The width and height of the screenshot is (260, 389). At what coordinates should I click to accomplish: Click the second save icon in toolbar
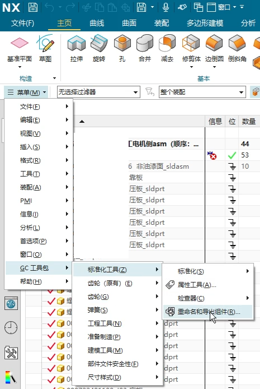click(x=141, y=7)
